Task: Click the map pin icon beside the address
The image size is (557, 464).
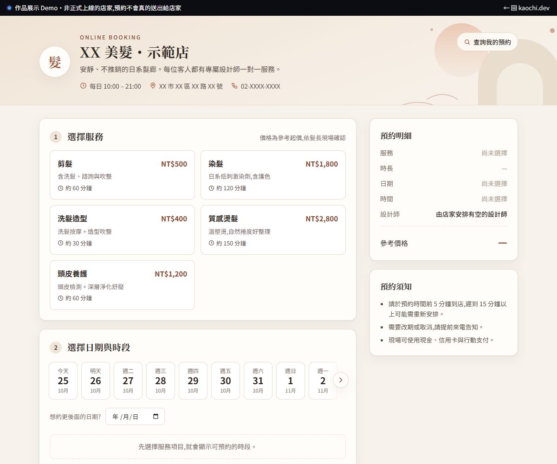Action: 153,86
